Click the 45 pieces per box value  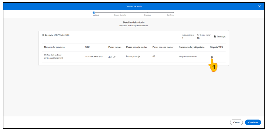point(154,57)
